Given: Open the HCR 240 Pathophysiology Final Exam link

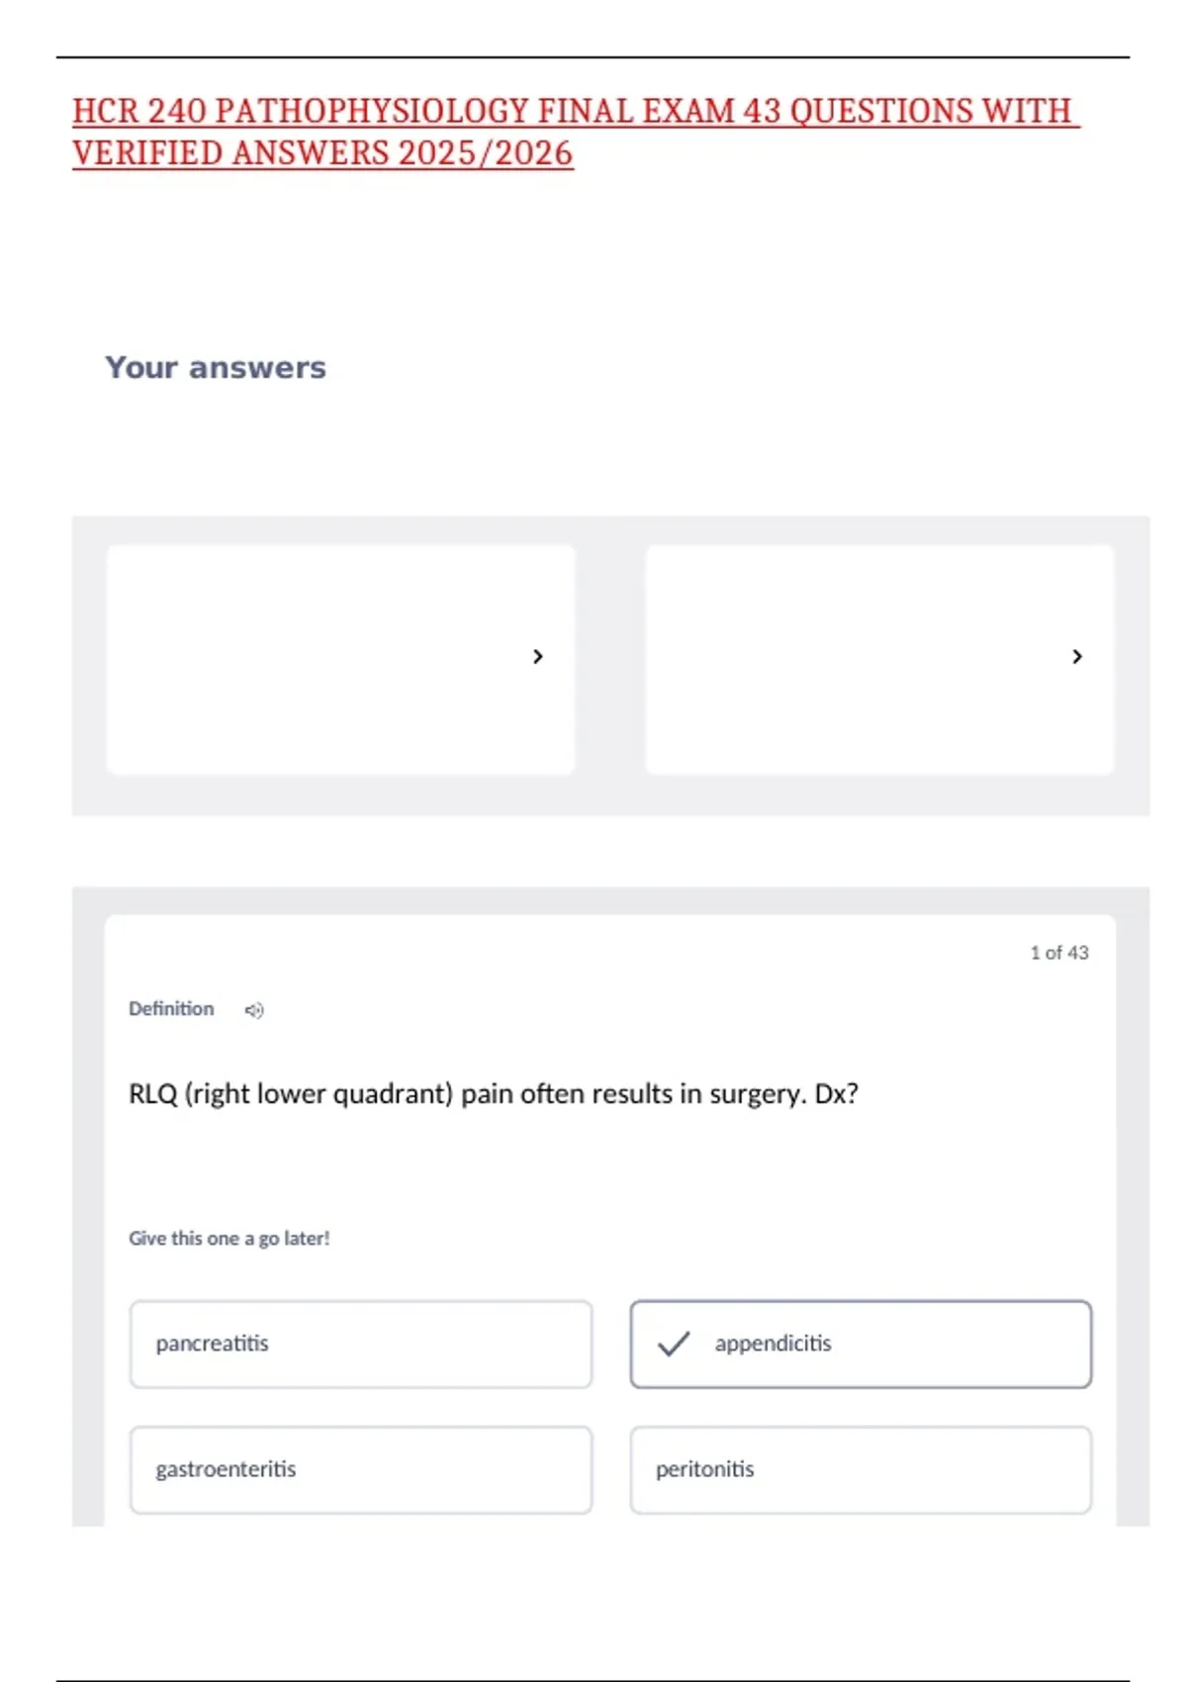Looking at the screenshot, I should (572, 111).
